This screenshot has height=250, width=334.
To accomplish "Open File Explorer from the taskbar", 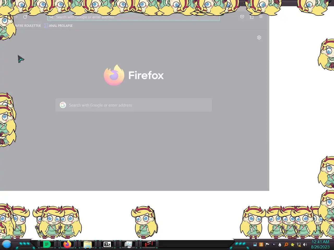I will [87, 245].
